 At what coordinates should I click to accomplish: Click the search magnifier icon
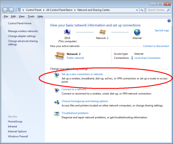pyautogui.click(x=168, y=10)
